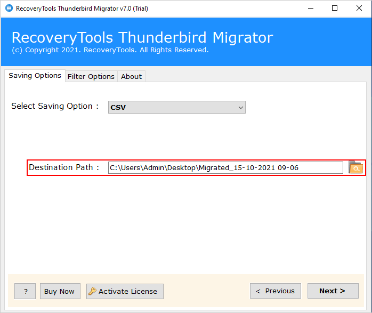The height and width of the screenshot is (313, 372).
Task: Open help with the ? button
Action: point(25,291)
